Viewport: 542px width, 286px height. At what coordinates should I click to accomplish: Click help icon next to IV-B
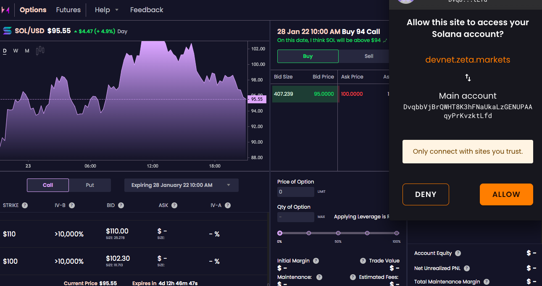click(72, 205)
